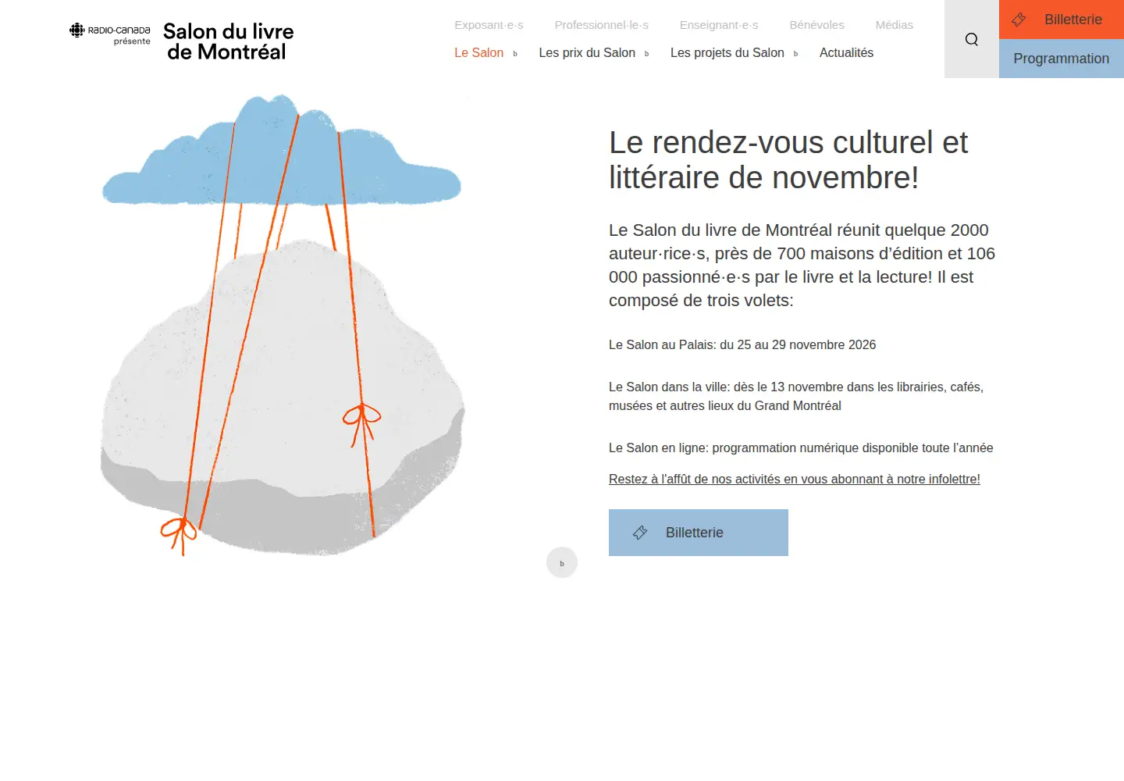The image size is (1124, 781).
Task: Click the 'Le Salon dans la ville' paragraph
Action: 796,396
